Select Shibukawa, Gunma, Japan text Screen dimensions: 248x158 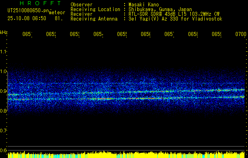(x=160, y=9)
